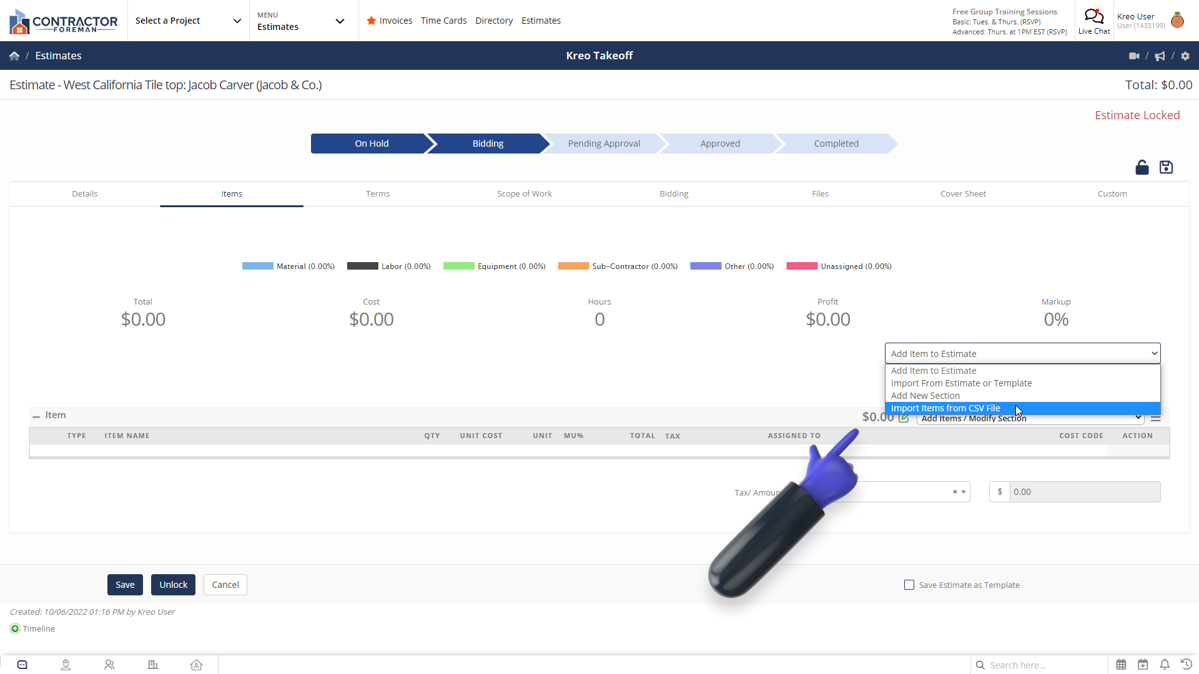Open the people contacts icon in bottom bar
Viewport: 1199px width, 674px height.
[x=109, y=665]
